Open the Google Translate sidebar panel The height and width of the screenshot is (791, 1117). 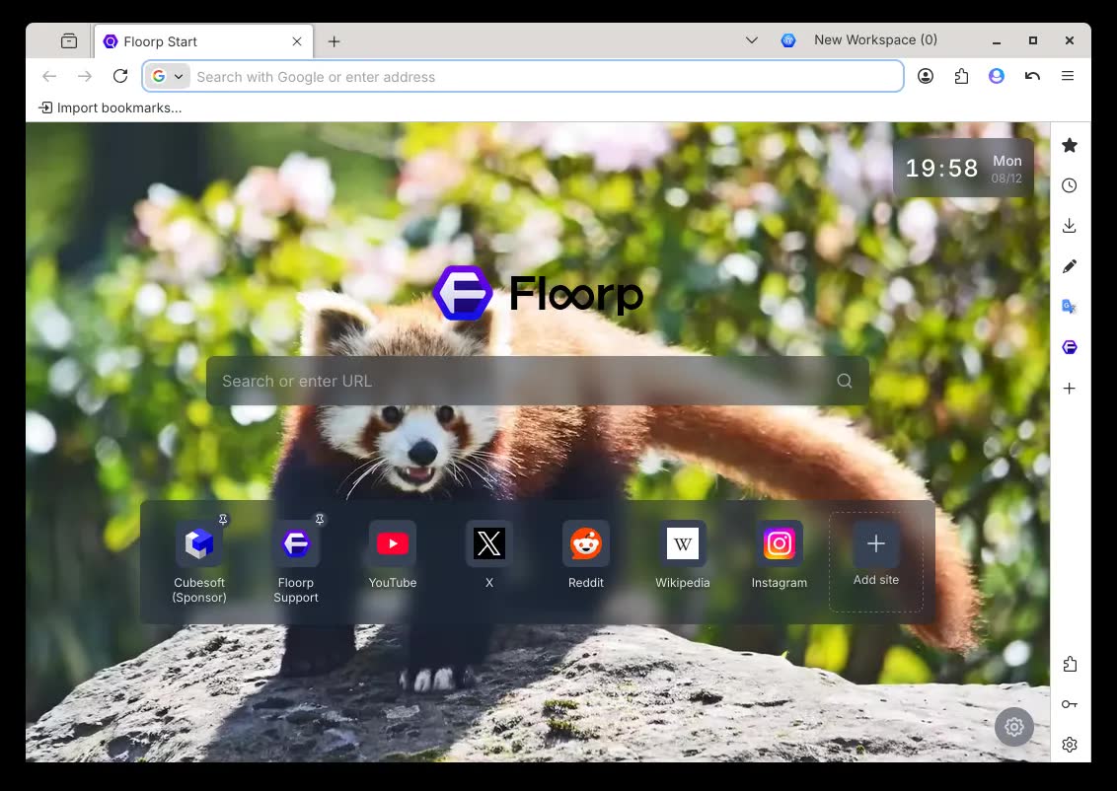(1070, 307)
